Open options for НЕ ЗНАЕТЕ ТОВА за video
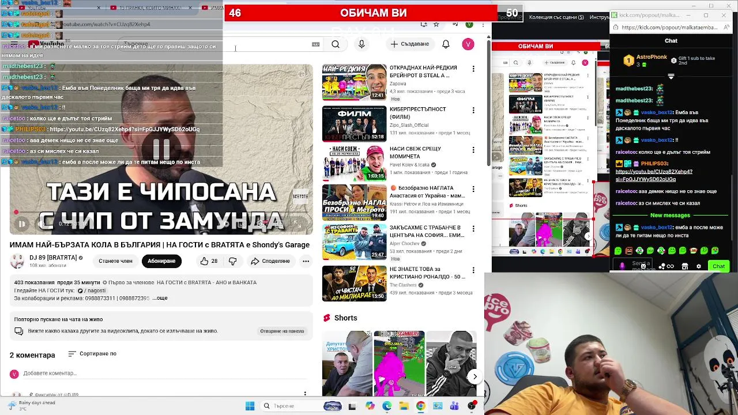 (473, 270)
